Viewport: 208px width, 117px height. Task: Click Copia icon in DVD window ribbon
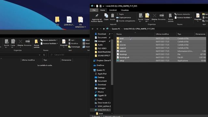pos(106,16)
